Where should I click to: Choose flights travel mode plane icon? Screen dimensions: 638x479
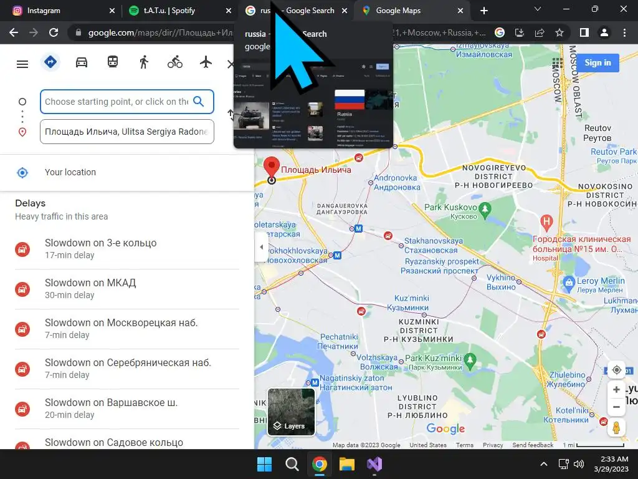tap(206, 62)
